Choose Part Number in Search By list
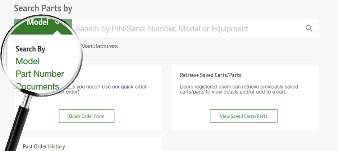Image resolution: width=338 pixels, height=151 pixels. 40,74
